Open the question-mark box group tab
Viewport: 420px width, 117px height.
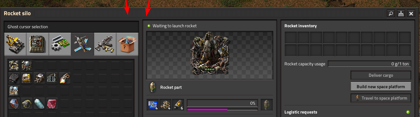[127, 44]
